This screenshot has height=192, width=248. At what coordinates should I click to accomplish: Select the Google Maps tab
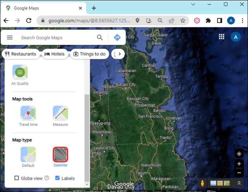43,8
